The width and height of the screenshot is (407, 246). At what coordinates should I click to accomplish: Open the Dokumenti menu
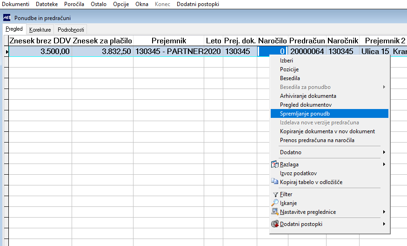(x=15, y=4)
